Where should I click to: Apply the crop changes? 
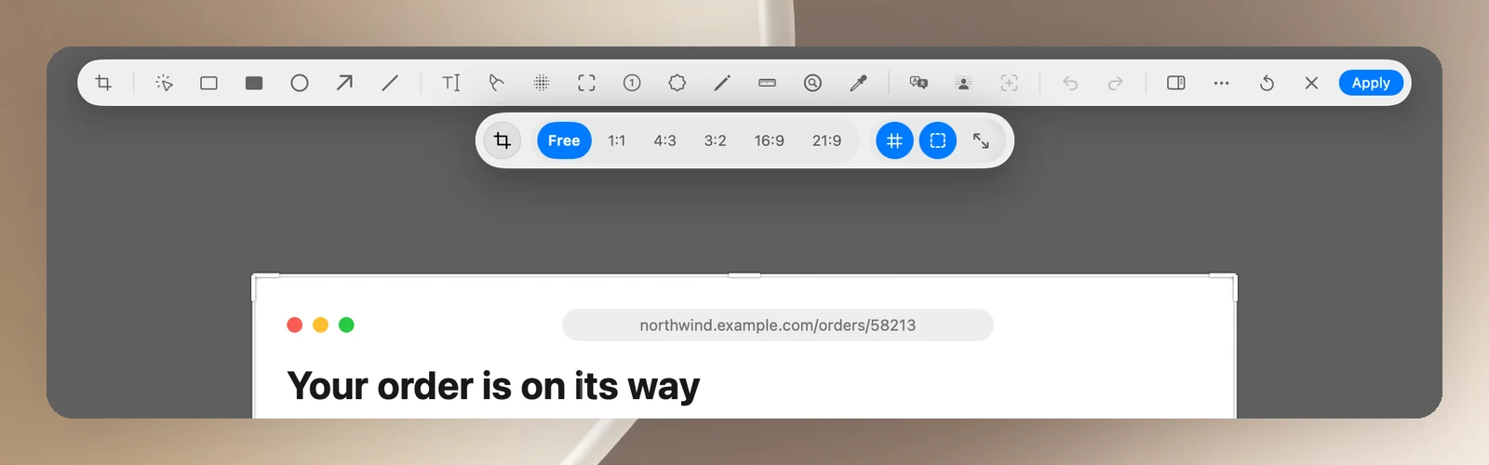(x=1371, y=83)
